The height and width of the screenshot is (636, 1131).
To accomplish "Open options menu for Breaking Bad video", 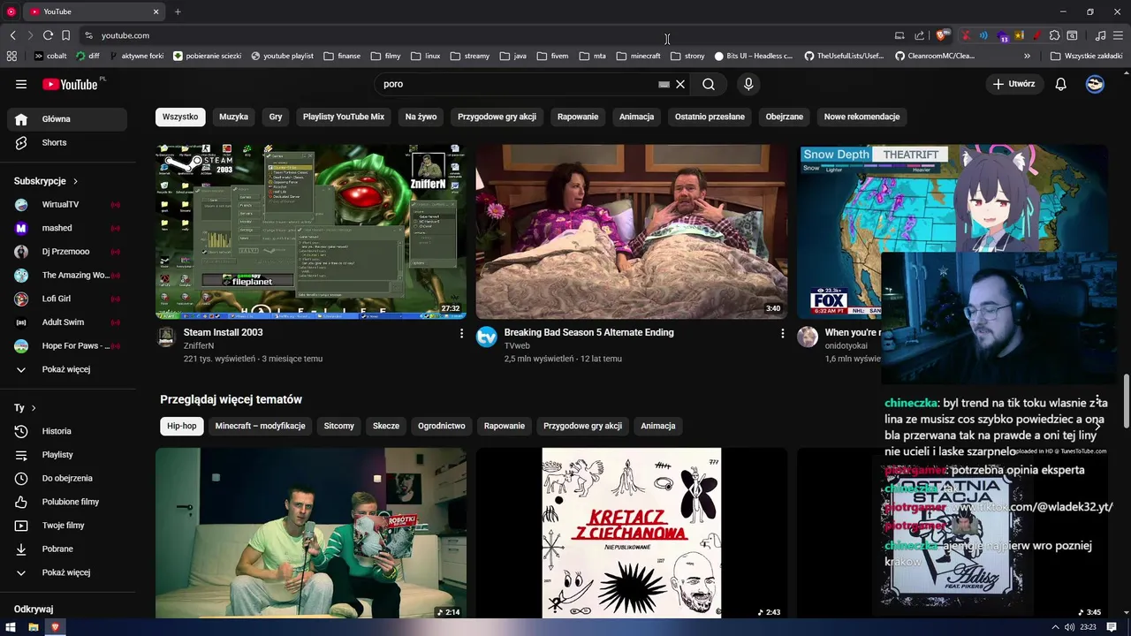I will pyautogui.click(x=782, y=333).
